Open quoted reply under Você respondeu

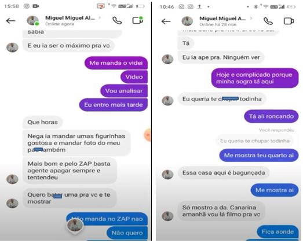255,141
